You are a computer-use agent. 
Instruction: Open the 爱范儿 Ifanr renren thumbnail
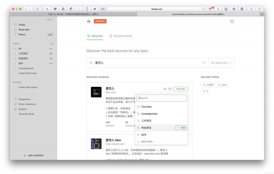click(x=96, y=144)
